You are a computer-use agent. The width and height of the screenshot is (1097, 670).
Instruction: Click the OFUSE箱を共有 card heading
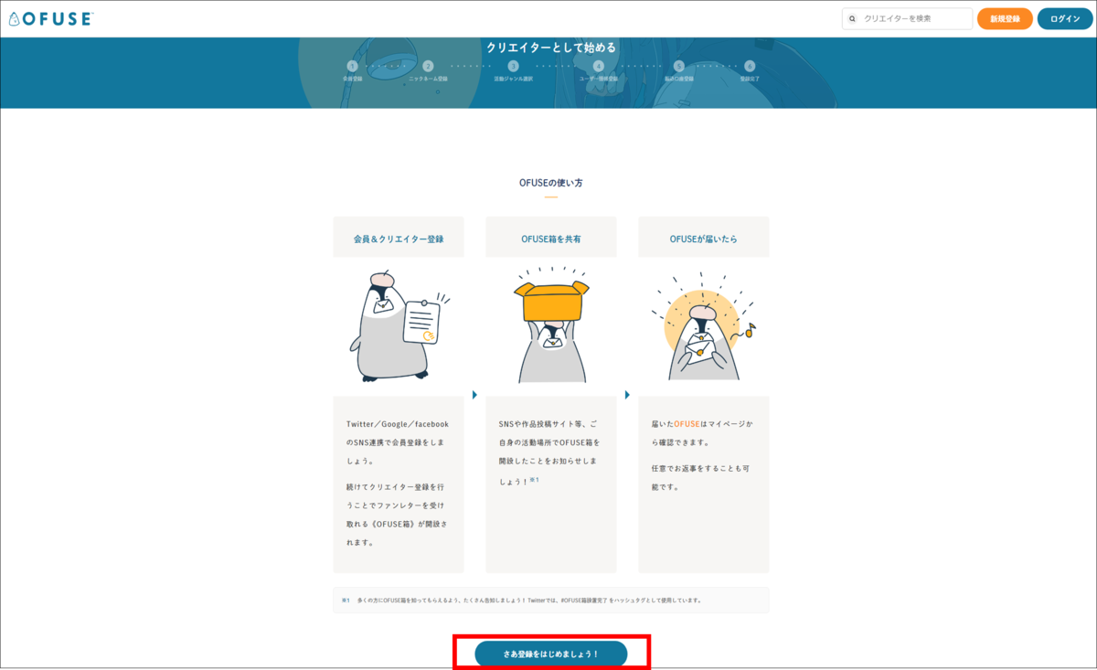click(551, 239)
